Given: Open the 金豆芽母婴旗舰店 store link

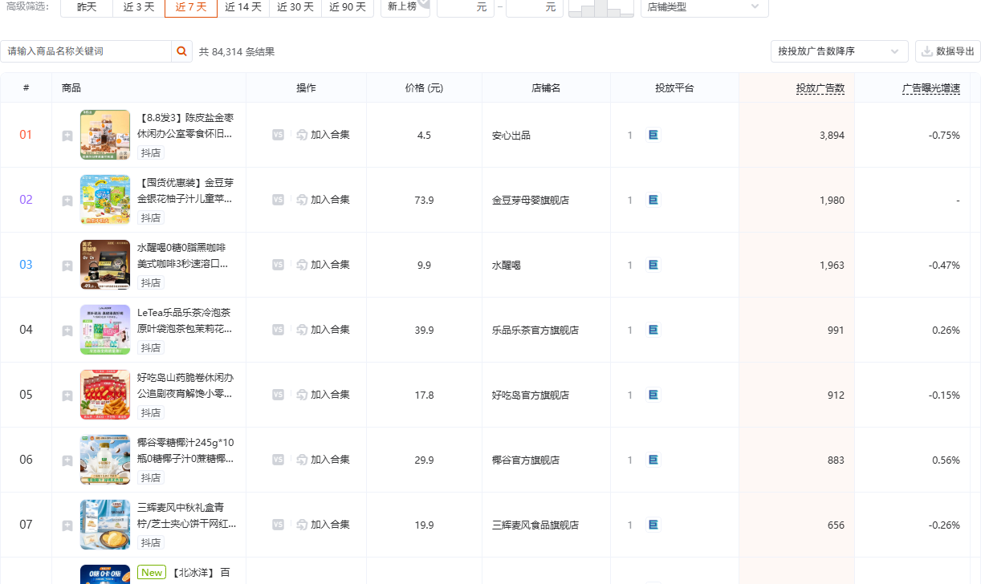Looking at the screenshot, I should (x=531, y=201).
